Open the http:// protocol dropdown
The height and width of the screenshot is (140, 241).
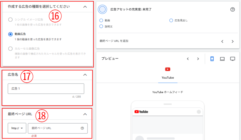click(17, 128)
